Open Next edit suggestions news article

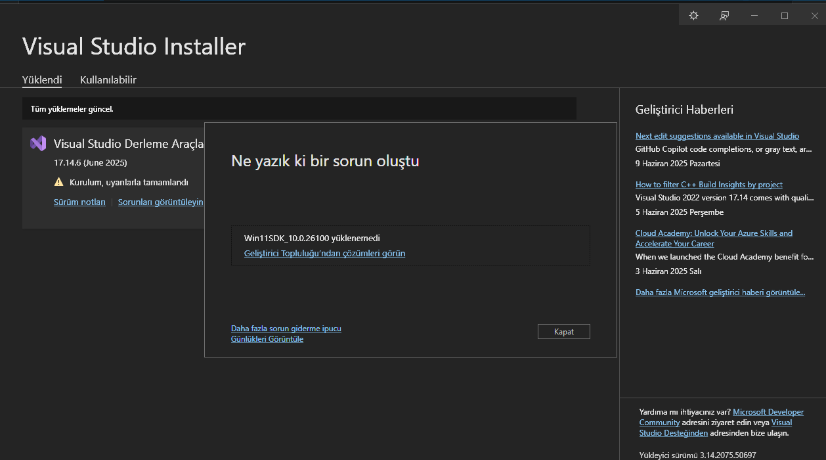(x=717, y=136)
